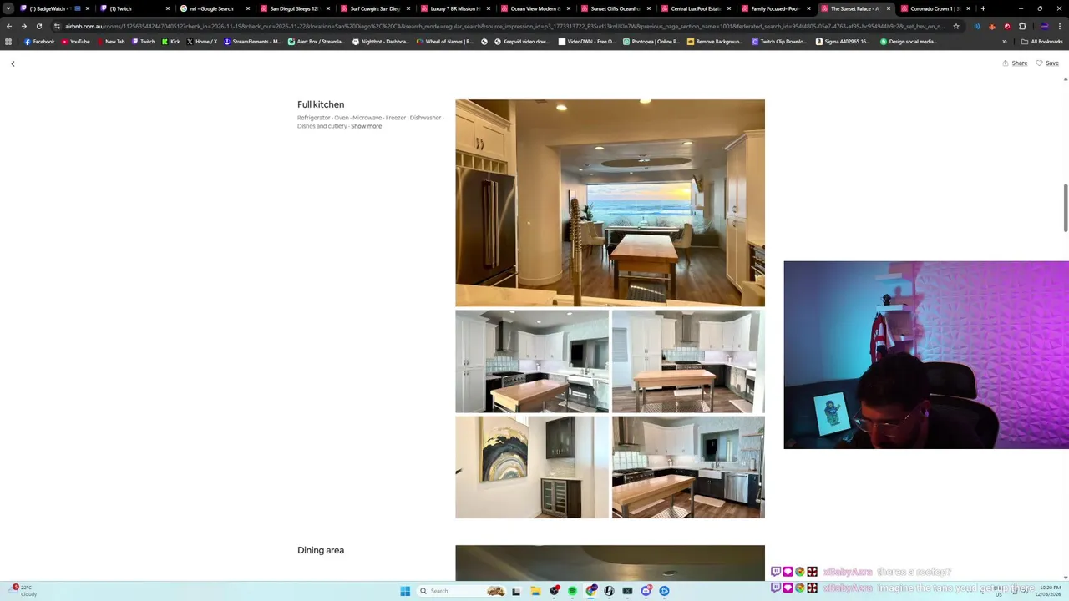The image size is (1069, 601).
Task: Open the Dining area photo
Action: 610,563
